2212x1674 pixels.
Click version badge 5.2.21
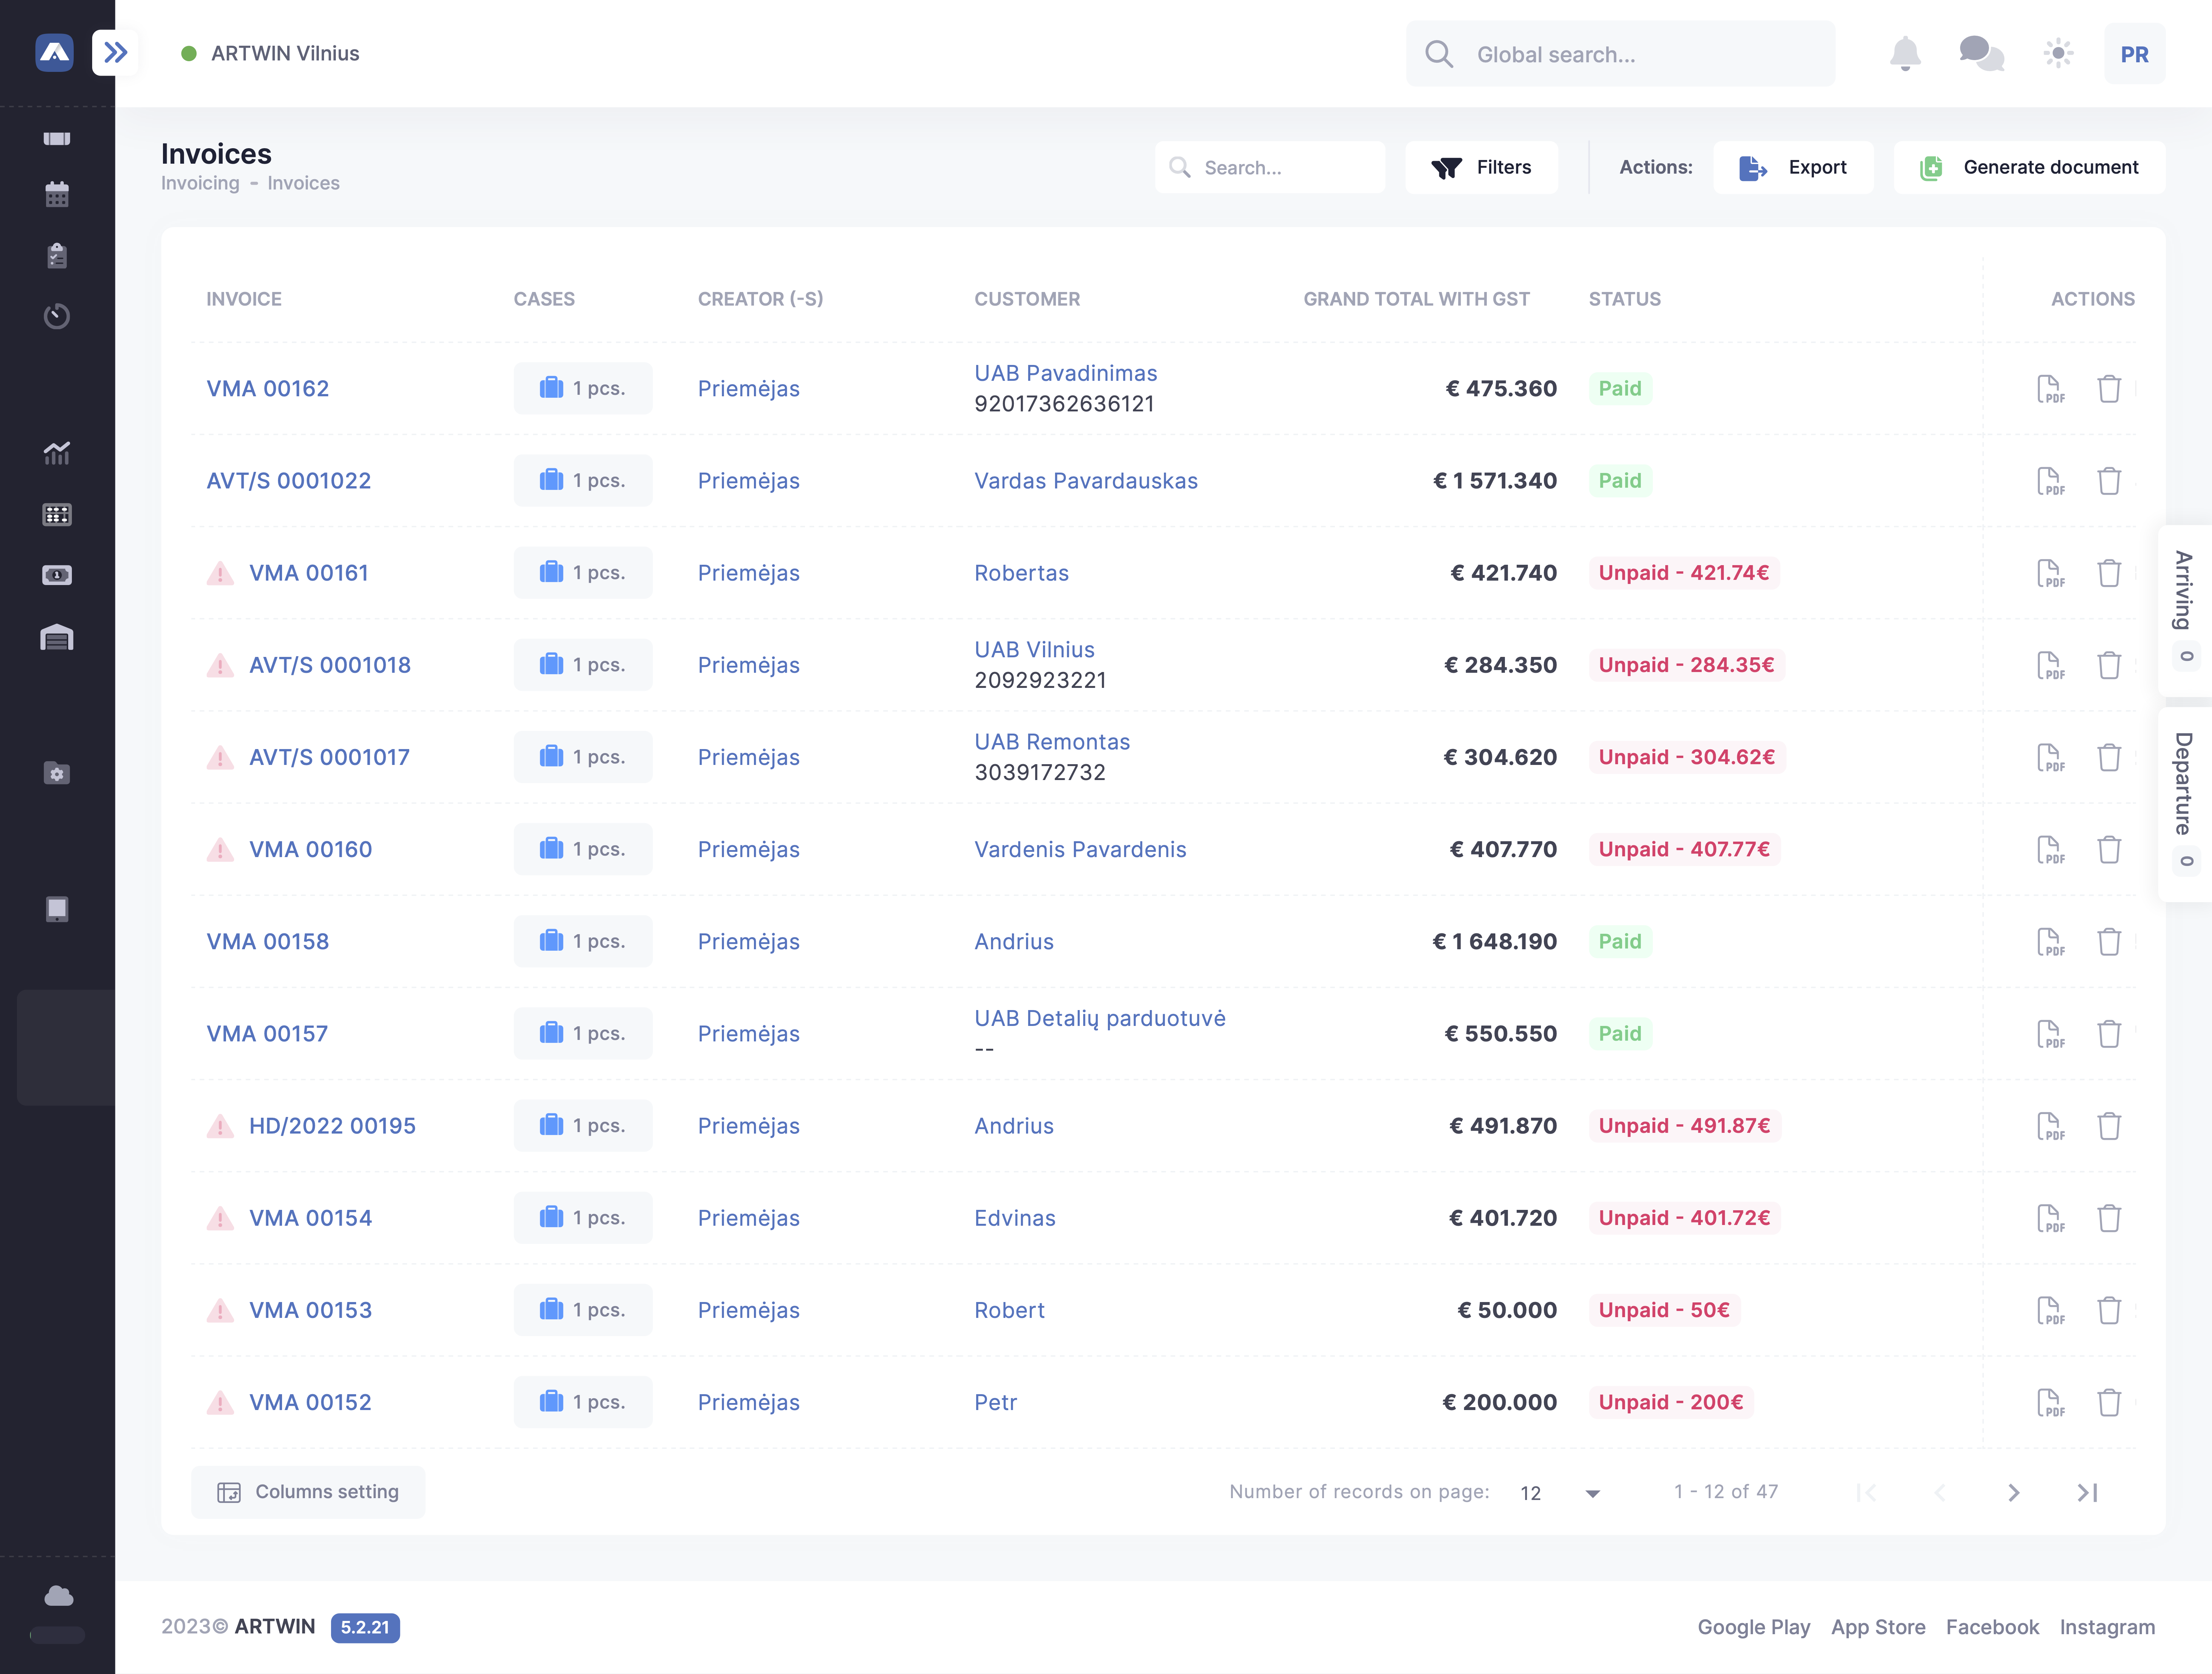365,1627
